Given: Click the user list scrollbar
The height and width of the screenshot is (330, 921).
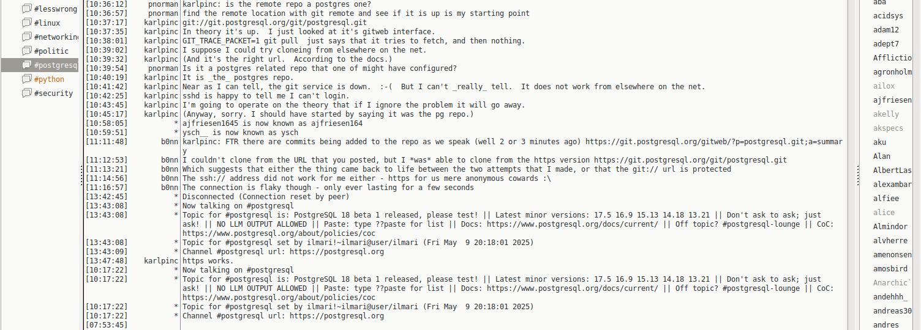Looking at the screenshot, I should click(x=917, y=165).
